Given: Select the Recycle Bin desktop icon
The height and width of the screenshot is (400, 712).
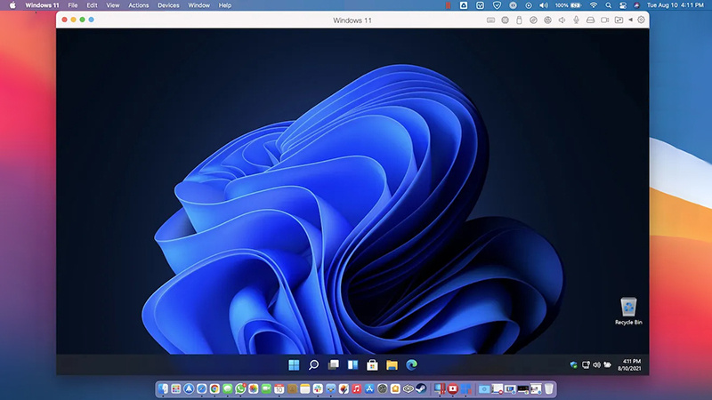Looking at the screenshot, I should tap(628, 311).
